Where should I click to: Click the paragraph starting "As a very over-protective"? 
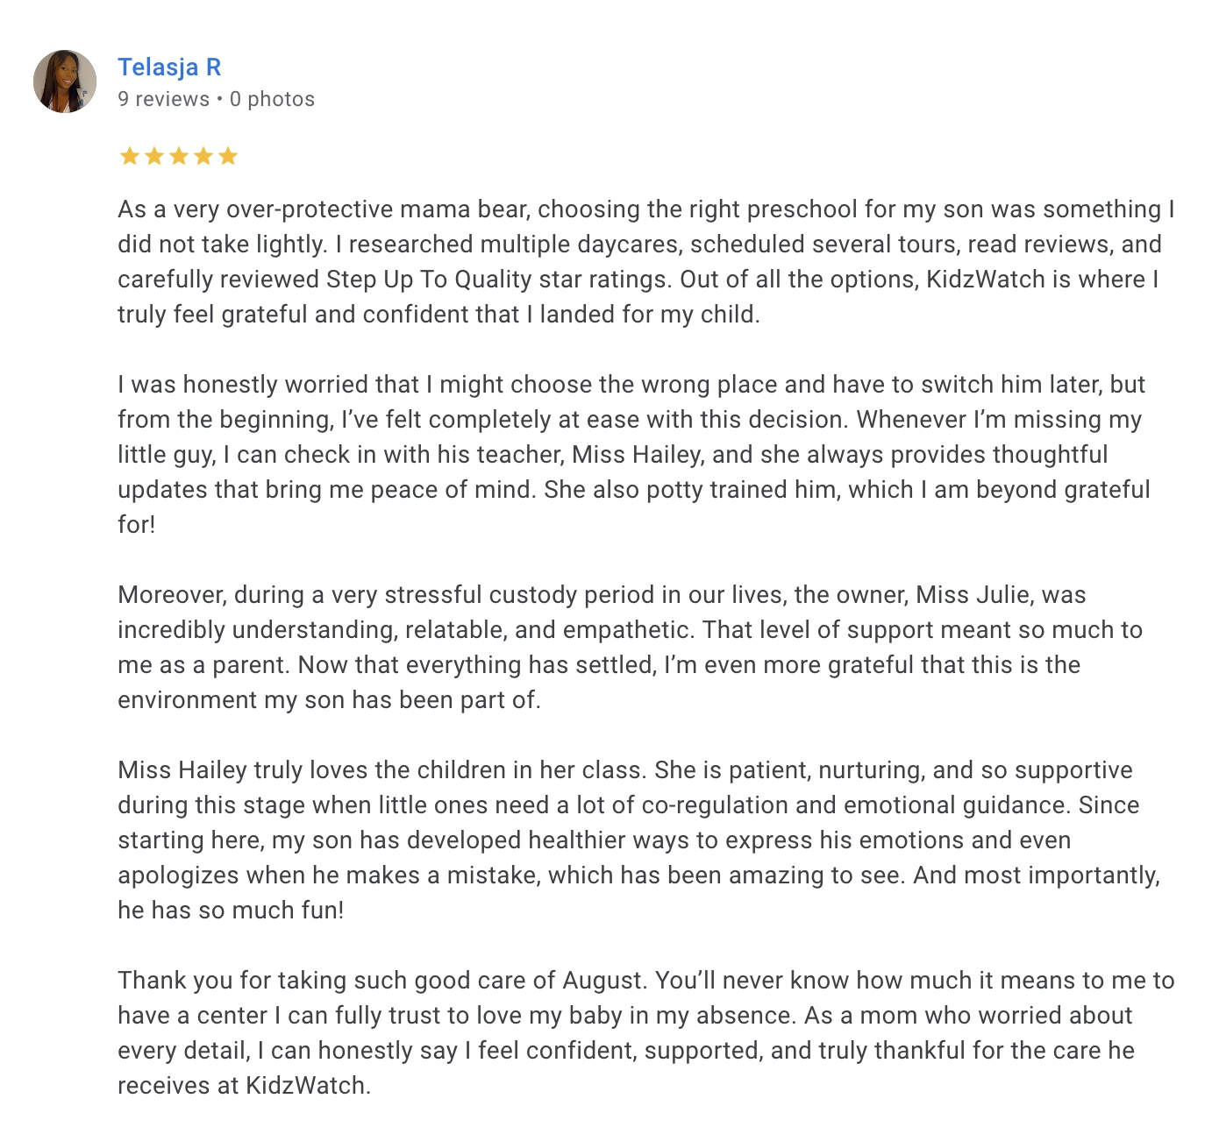point(645,261)
